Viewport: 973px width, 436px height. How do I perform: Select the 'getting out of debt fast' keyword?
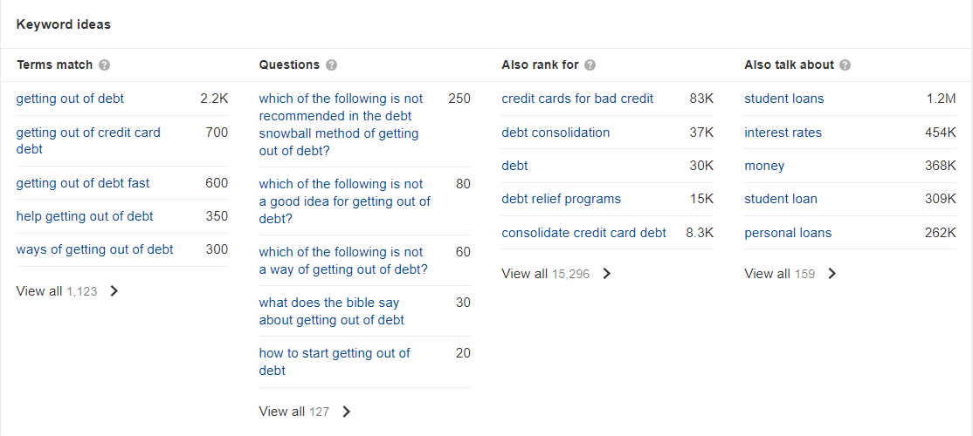82,183
